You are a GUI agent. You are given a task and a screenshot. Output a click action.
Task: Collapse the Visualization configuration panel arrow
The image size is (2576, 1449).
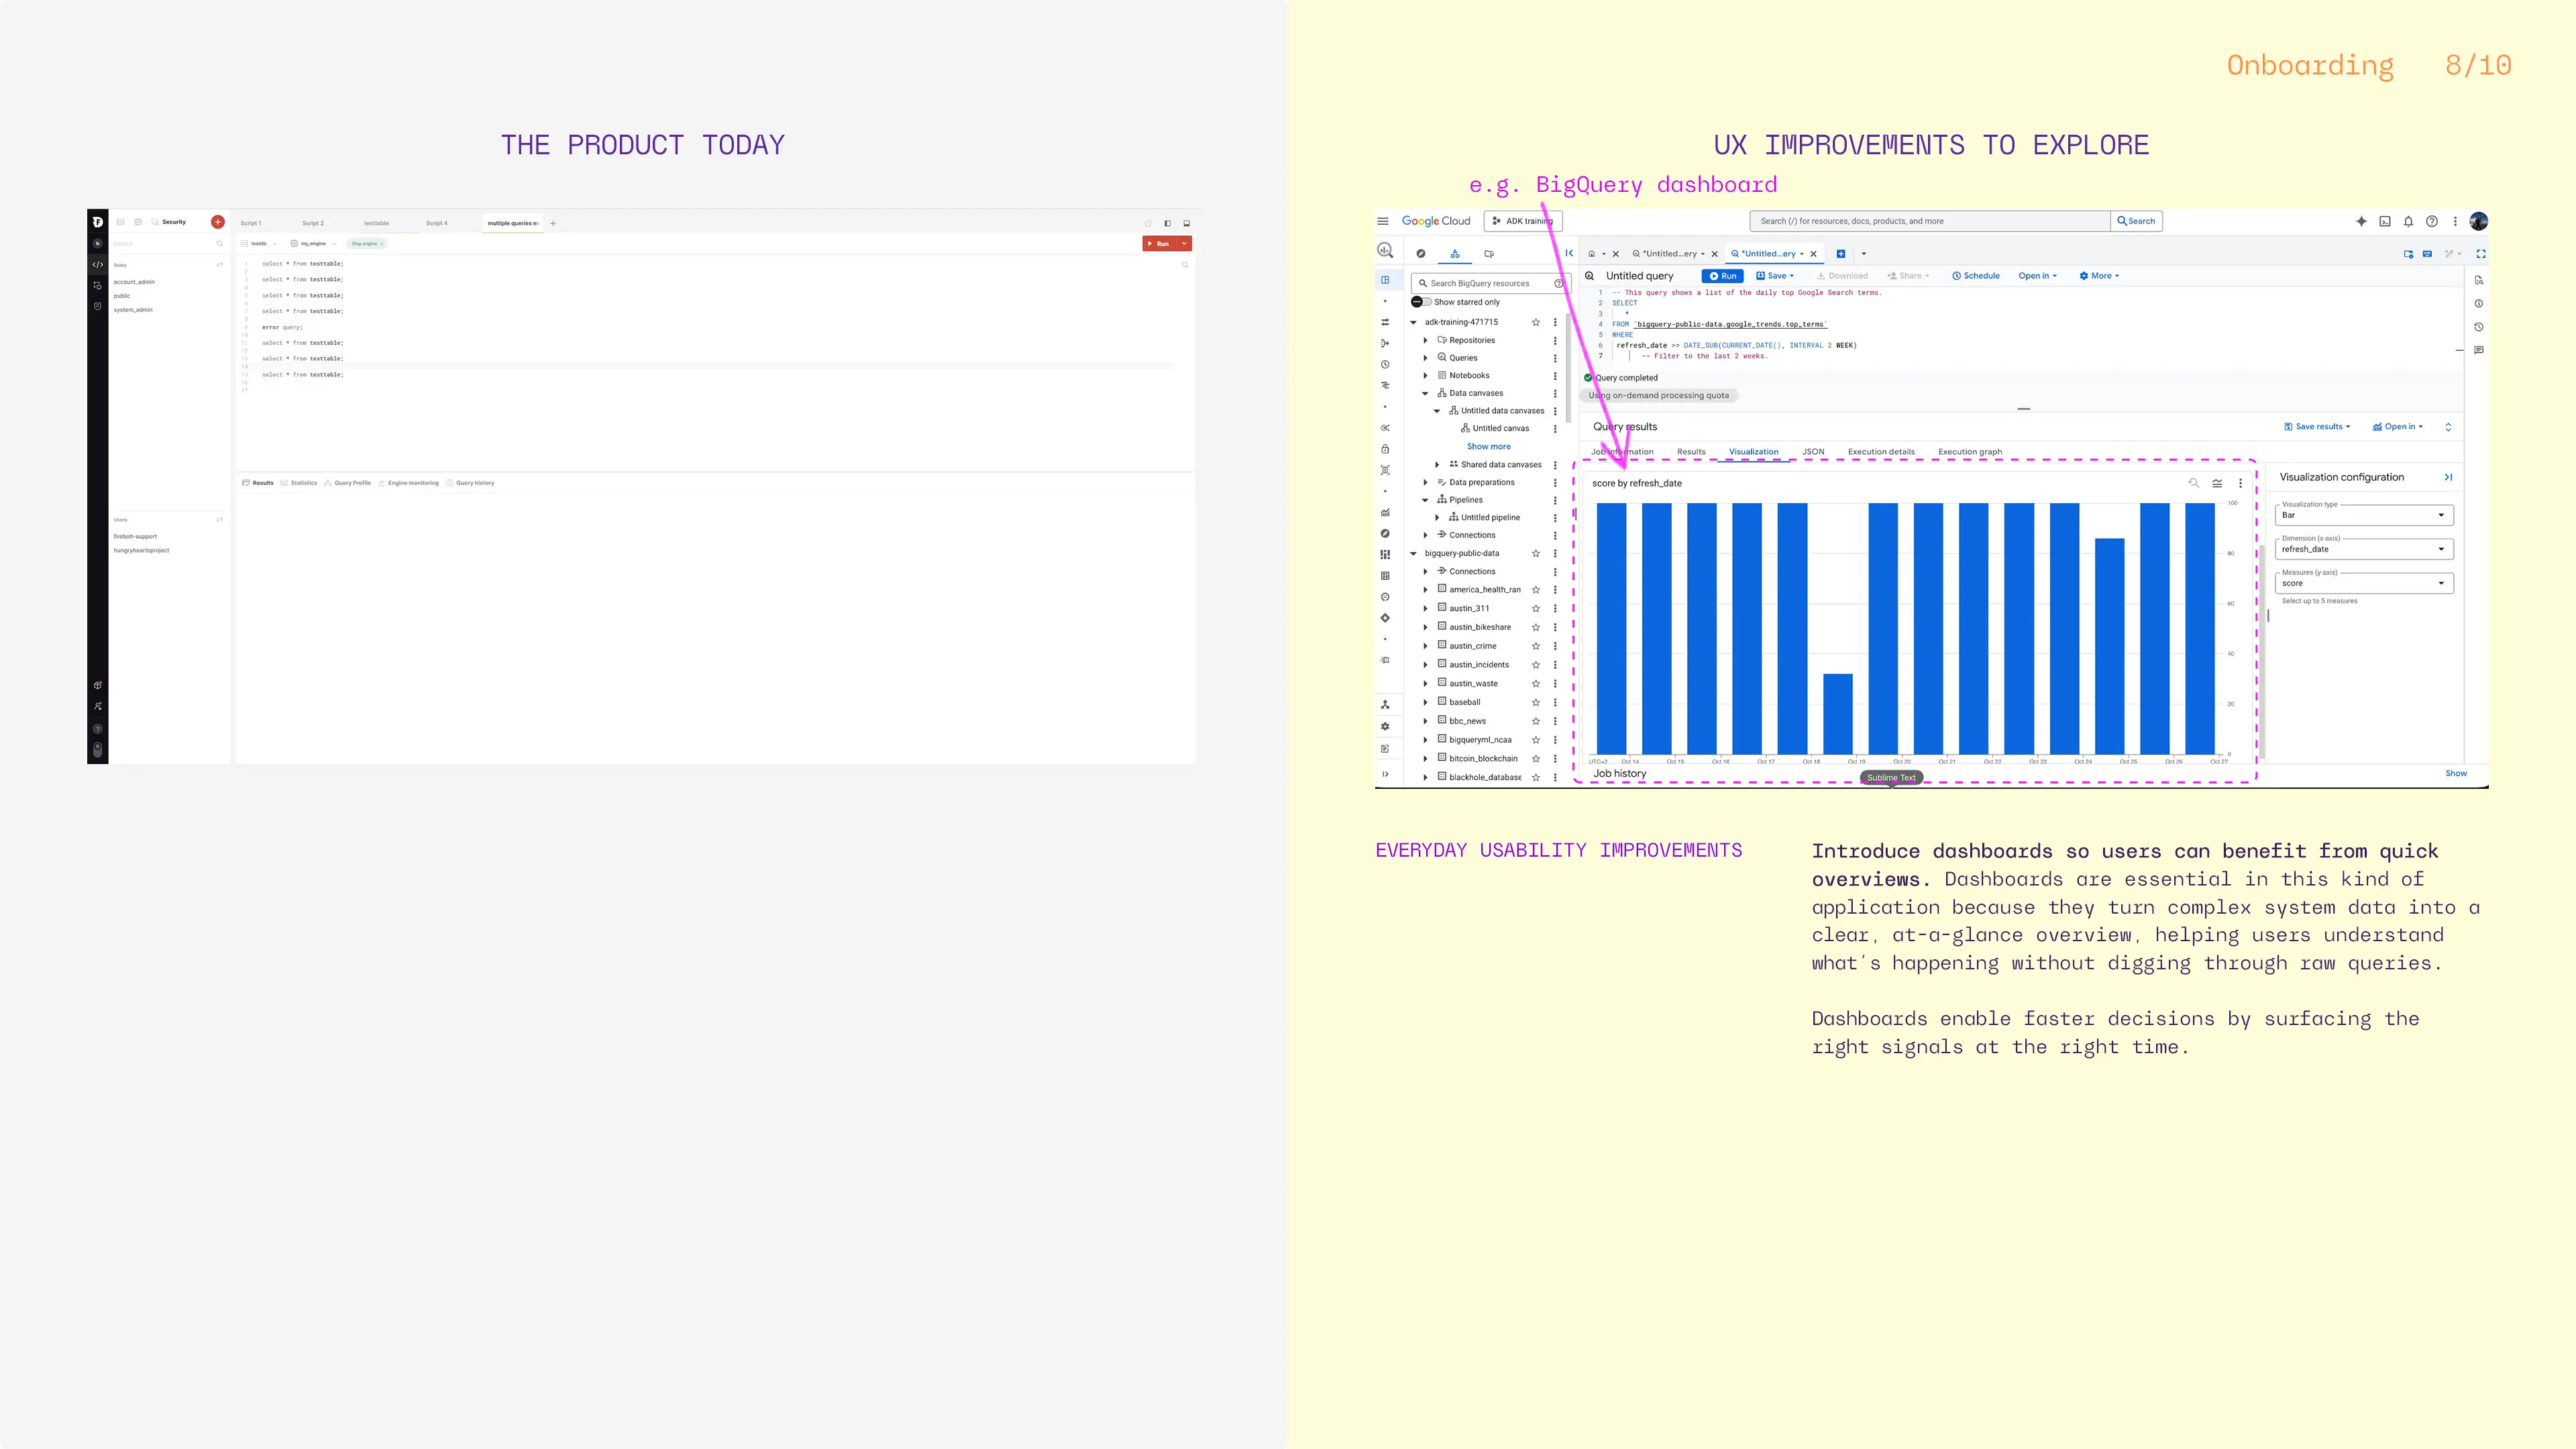click(x=2448, y=477)
